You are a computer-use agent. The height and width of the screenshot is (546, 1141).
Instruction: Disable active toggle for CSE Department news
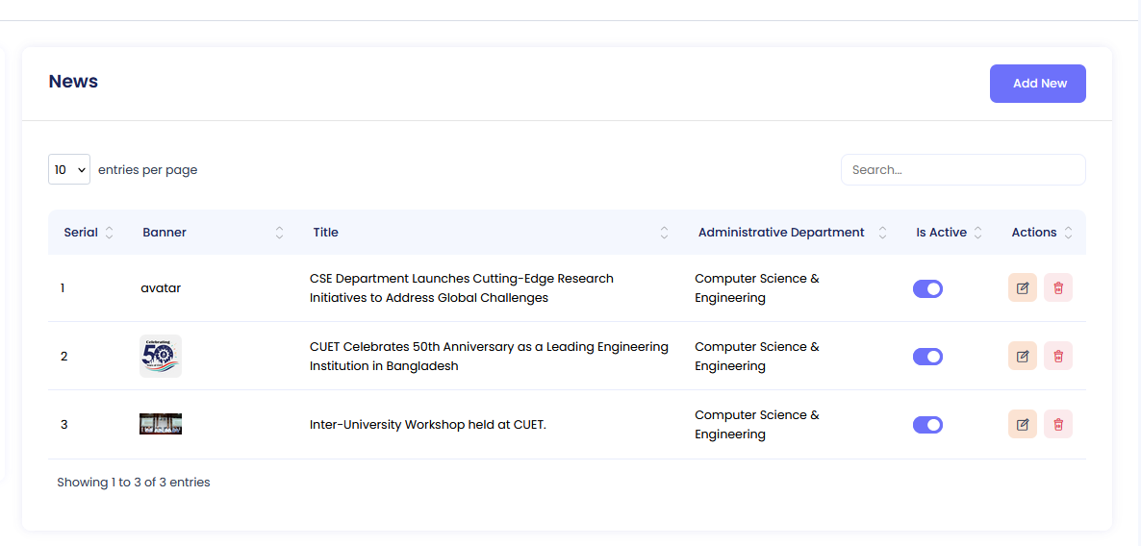927,289
